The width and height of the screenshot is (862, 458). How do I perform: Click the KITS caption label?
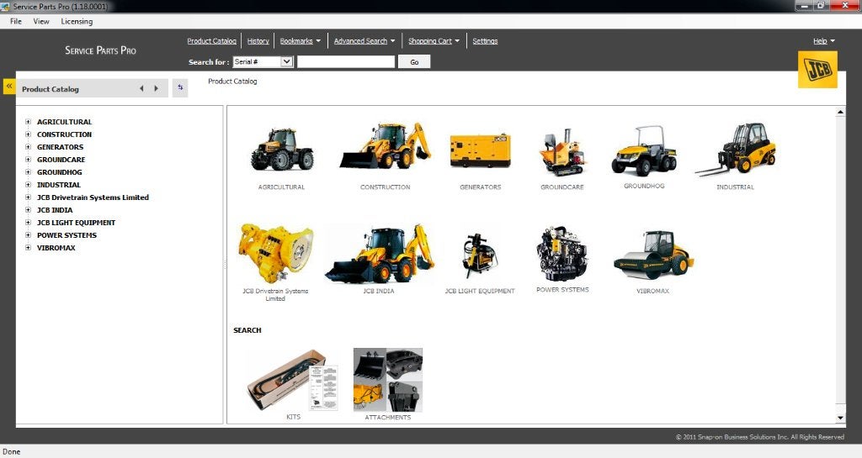(x=294, y=417)
